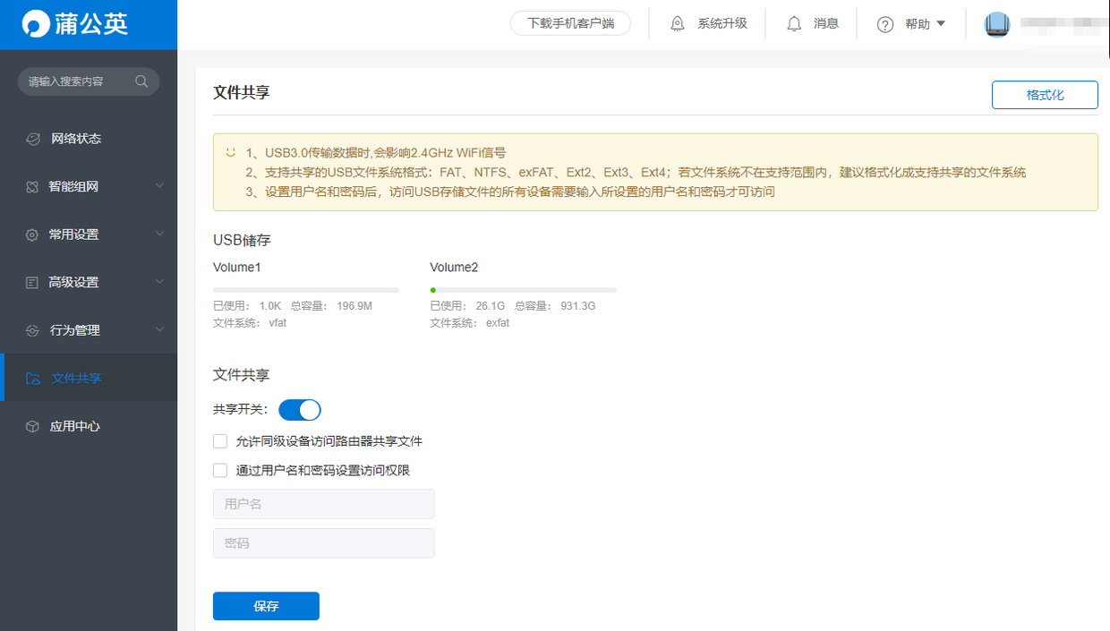Click the Volume2 storage usage bar
The width and height of the screenshot is (1110, 631).
(x=523, y=290)
